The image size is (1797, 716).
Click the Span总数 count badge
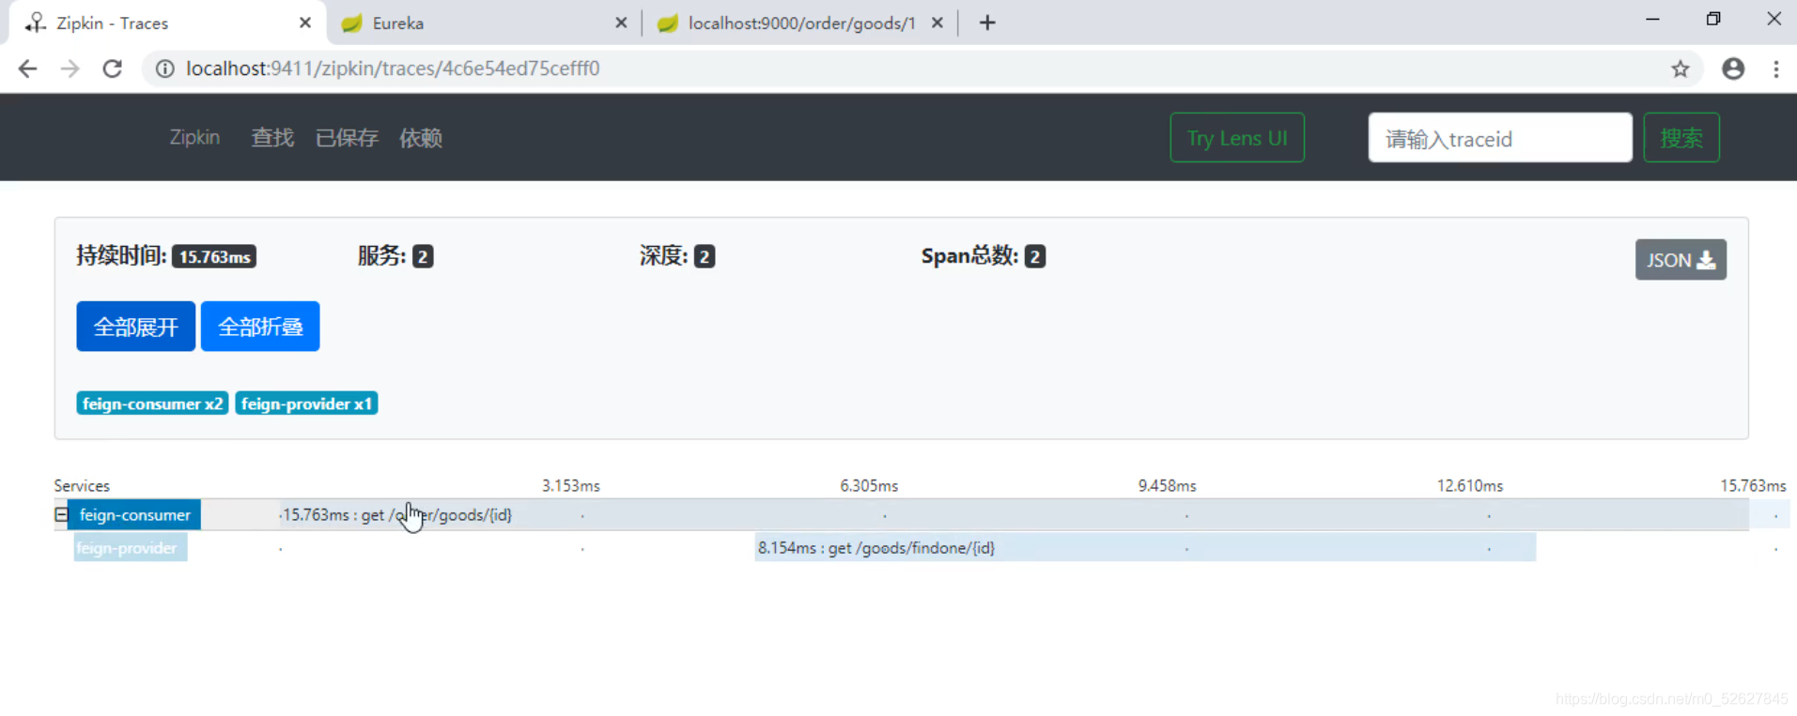tap(1035, 256)
